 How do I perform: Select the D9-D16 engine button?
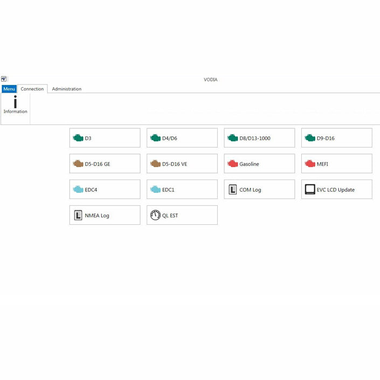(336, 138)
